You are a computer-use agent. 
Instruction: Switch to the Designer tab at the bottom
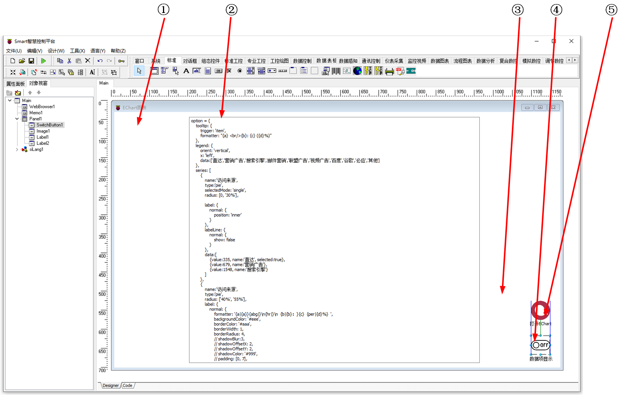[111, 385]
